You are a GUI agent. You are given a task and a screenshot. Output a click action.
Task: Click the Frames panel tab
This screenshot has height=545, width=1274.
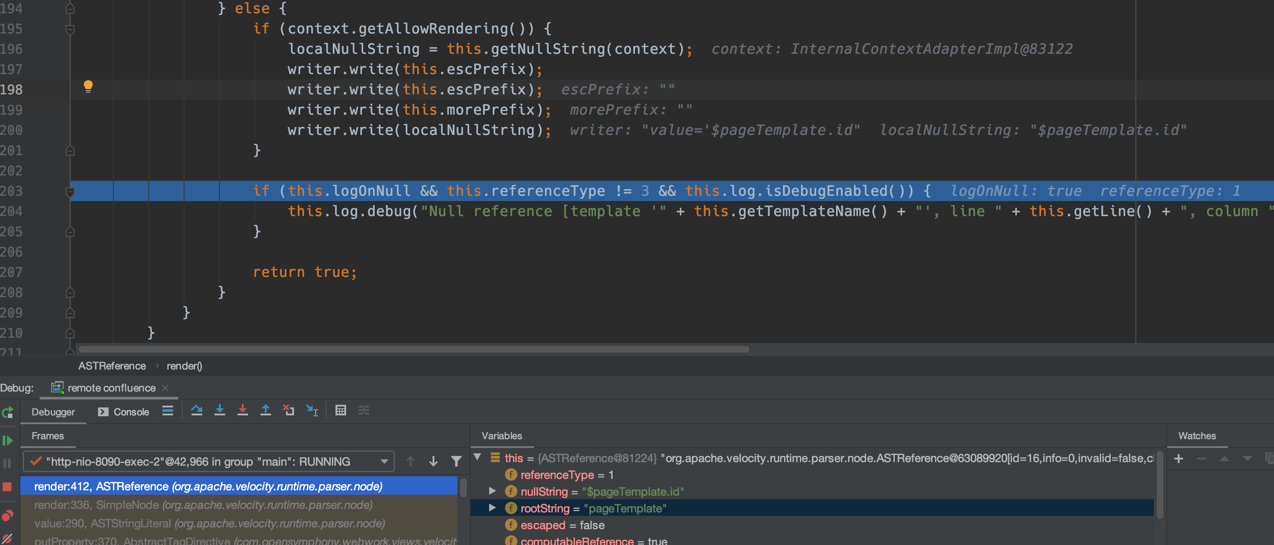point(48,436)
